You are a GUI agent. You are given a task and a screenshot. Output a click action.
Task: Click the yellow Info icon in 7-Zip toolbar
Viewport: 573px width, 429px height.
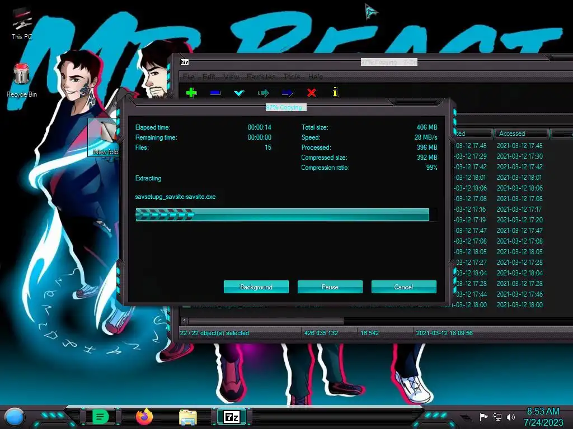(335, 92)
